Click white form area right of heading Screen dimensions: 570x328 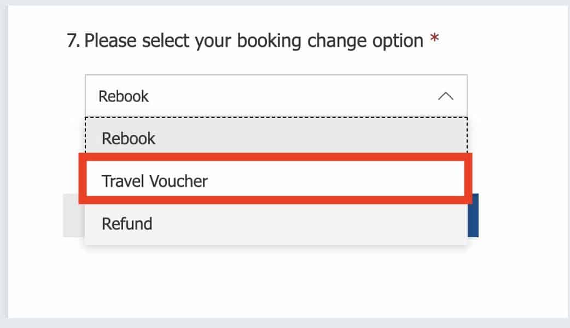[503, 41]
